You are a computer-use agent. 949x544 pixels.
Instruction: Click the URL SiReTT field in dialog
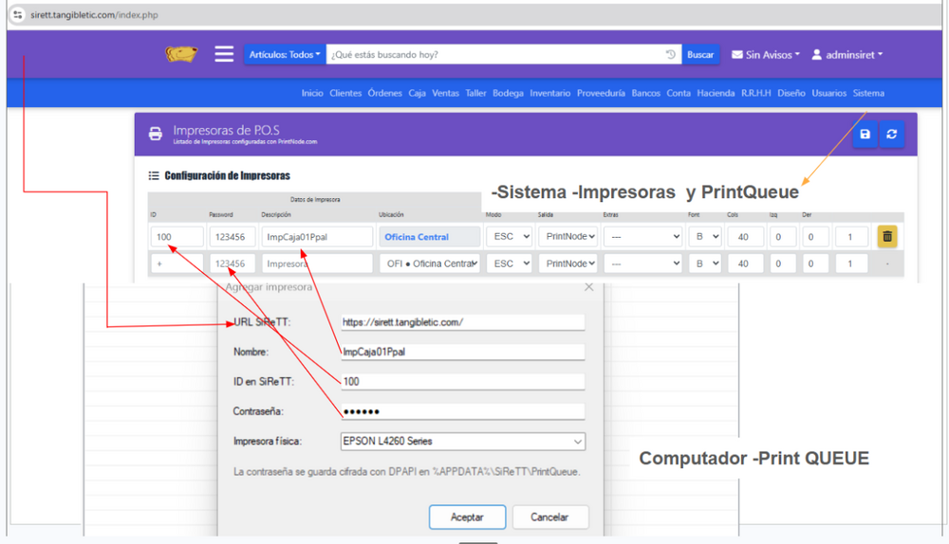463,322
